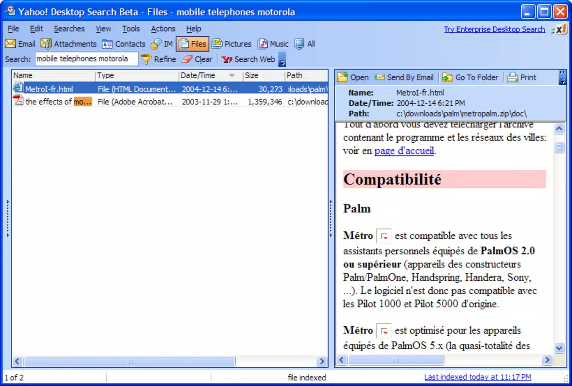Click the application icon in the title bar
Screen dimensions: 572x386
coord(10,11)
